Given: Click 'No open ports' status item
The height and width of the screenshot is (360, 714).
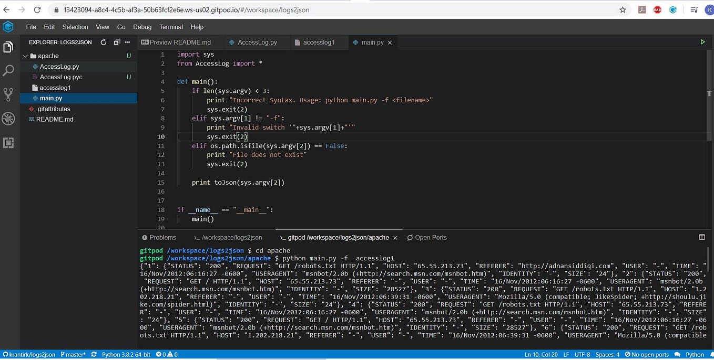Looking at the screenshot, I should [x=647, y=355].
